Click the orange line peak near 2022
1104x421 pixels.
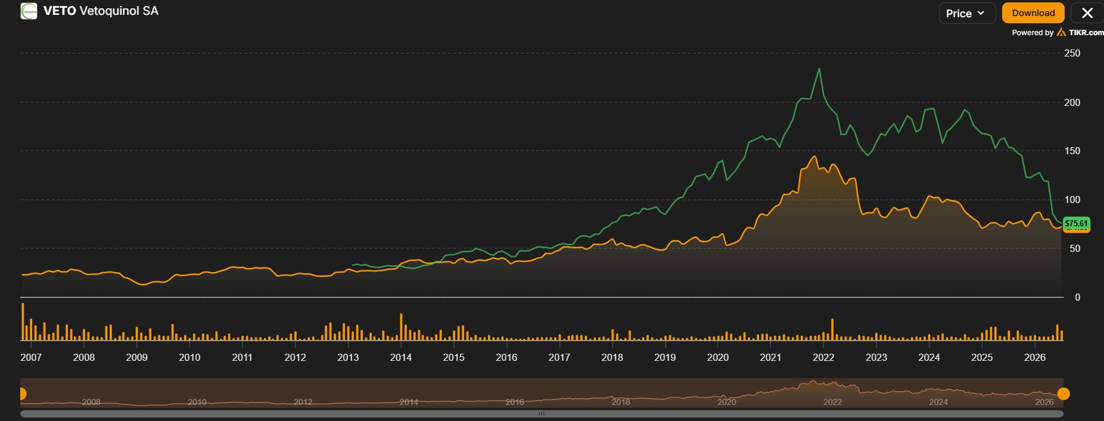click(814, 157)
